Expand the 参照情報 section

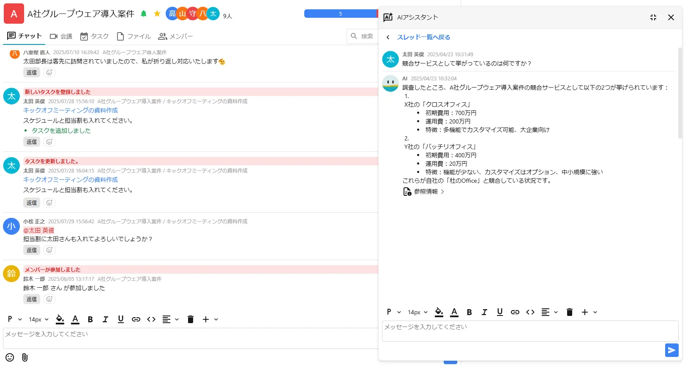(424, 192)
